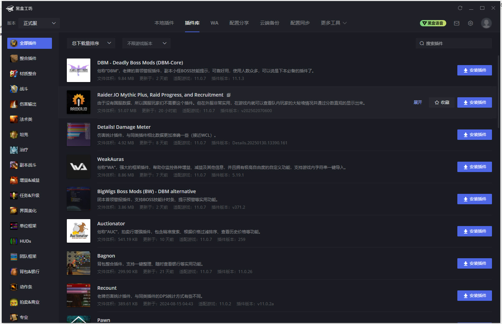Click the 黑盒工坊 app logo
Image resolution: width=502 pixels, height=324 pixels.
pyautogui.click(x=10, y=8)
